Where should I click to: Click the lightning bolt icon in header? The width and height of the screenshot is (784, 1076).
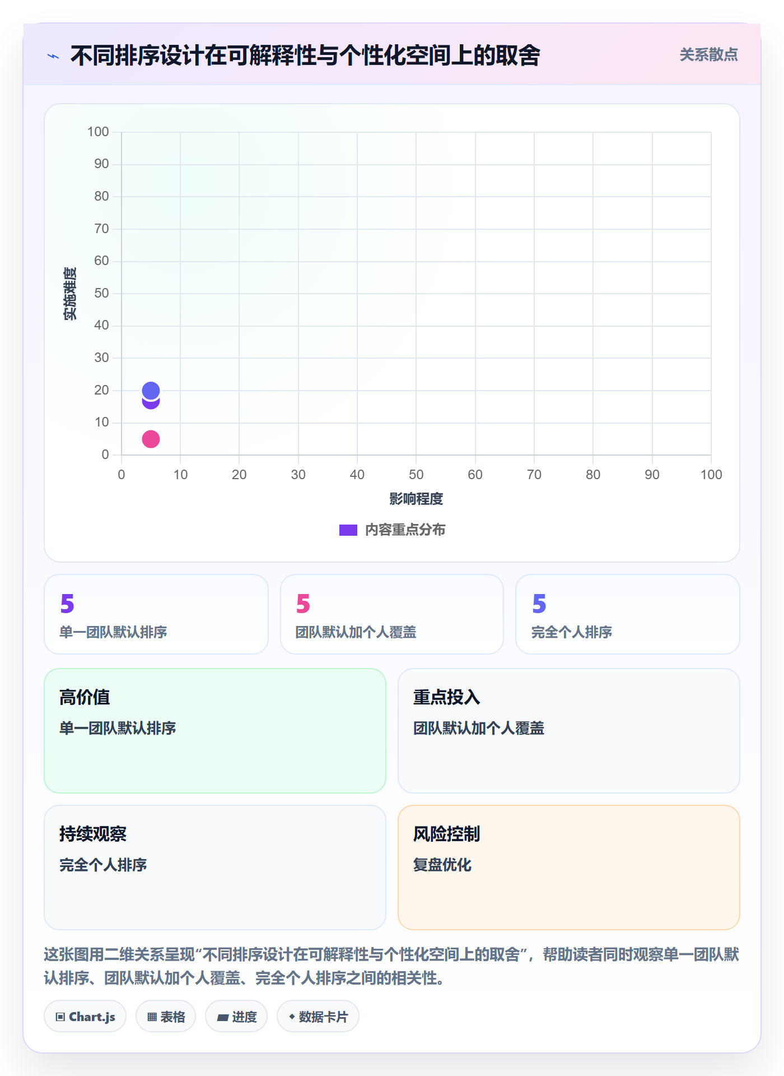pyautogui.click(x=53, y=56)
